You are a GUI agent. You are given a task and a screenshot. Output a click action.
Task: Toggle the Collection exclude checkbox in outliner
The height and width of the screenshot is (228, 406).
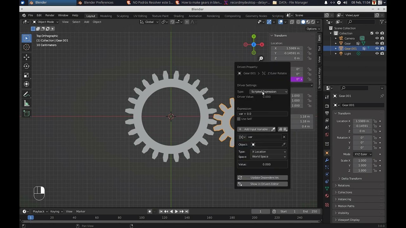click(372, 33)
